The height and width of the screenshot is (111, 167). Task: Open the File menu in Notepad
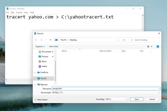(x=7, y=12)
